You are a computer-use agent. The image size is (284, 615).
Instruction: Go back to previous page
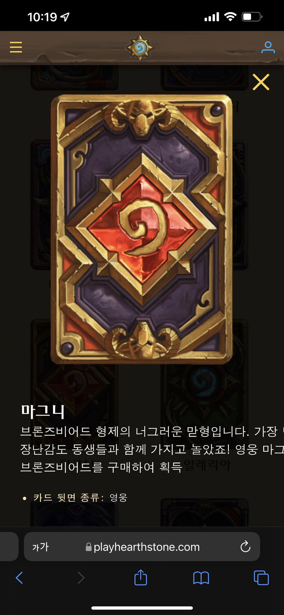[19, 577]
